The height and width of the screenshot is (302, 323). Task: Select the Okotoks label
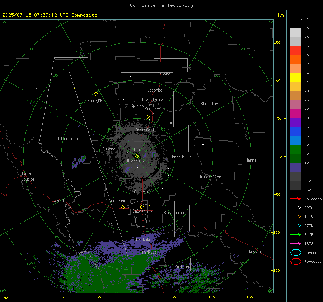(144, 240)
